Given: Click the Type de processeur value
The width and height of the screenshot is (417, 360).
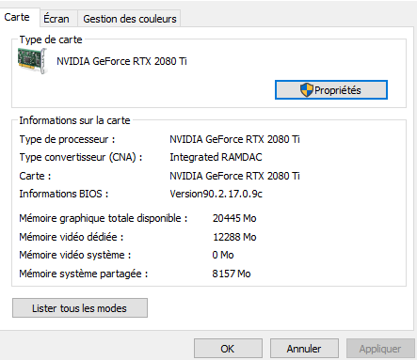Looking at the screenshot, I should [234, 139].
